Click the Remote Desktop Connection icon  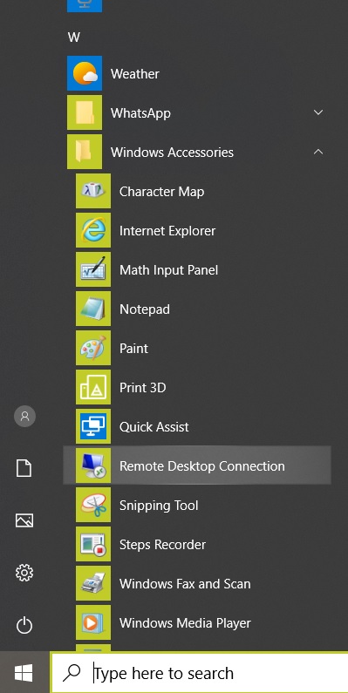click(x=93, y=465)
